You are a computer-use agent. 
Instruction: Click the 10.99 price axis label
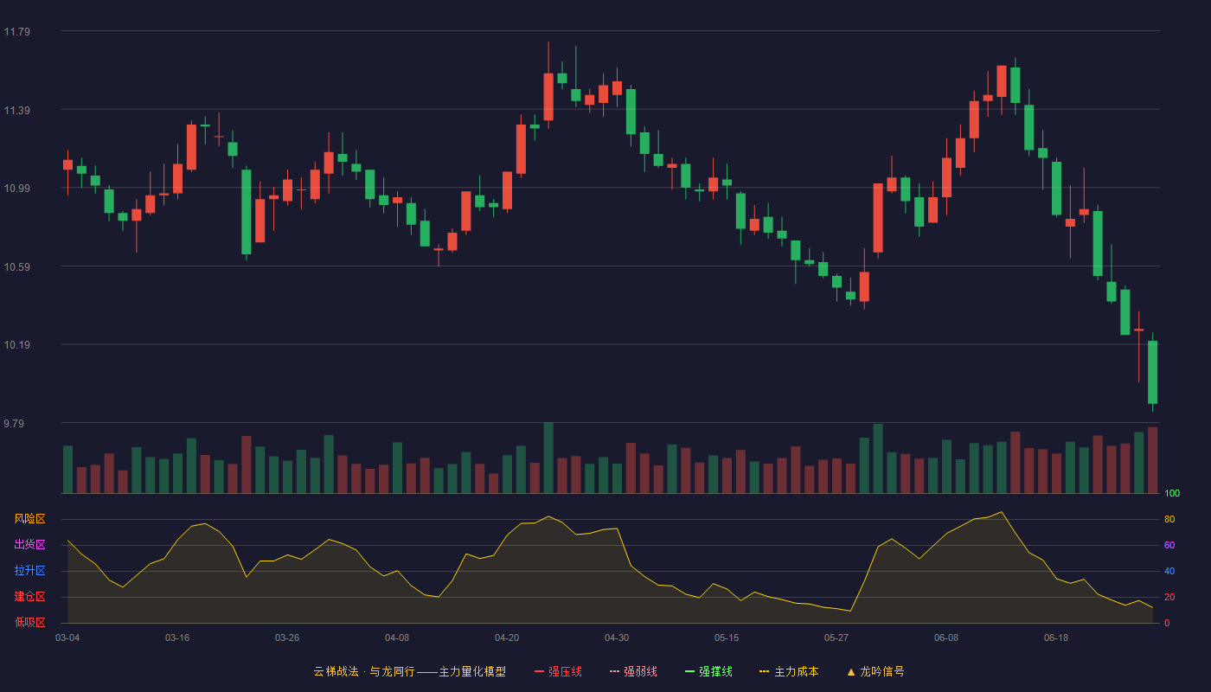coord(16,189)
